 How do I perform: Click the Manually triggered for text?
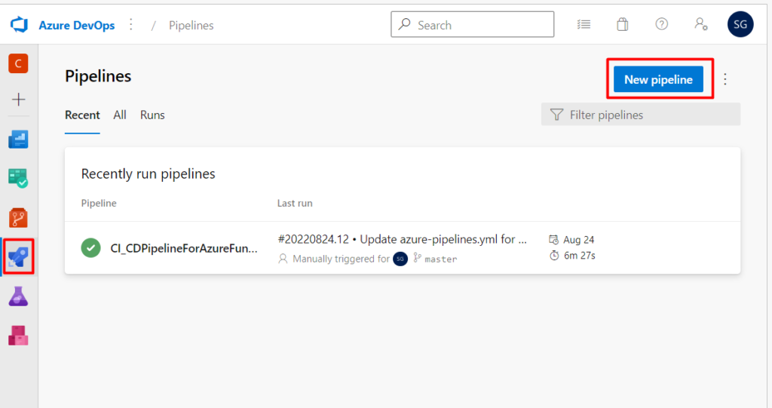(341, 259)
